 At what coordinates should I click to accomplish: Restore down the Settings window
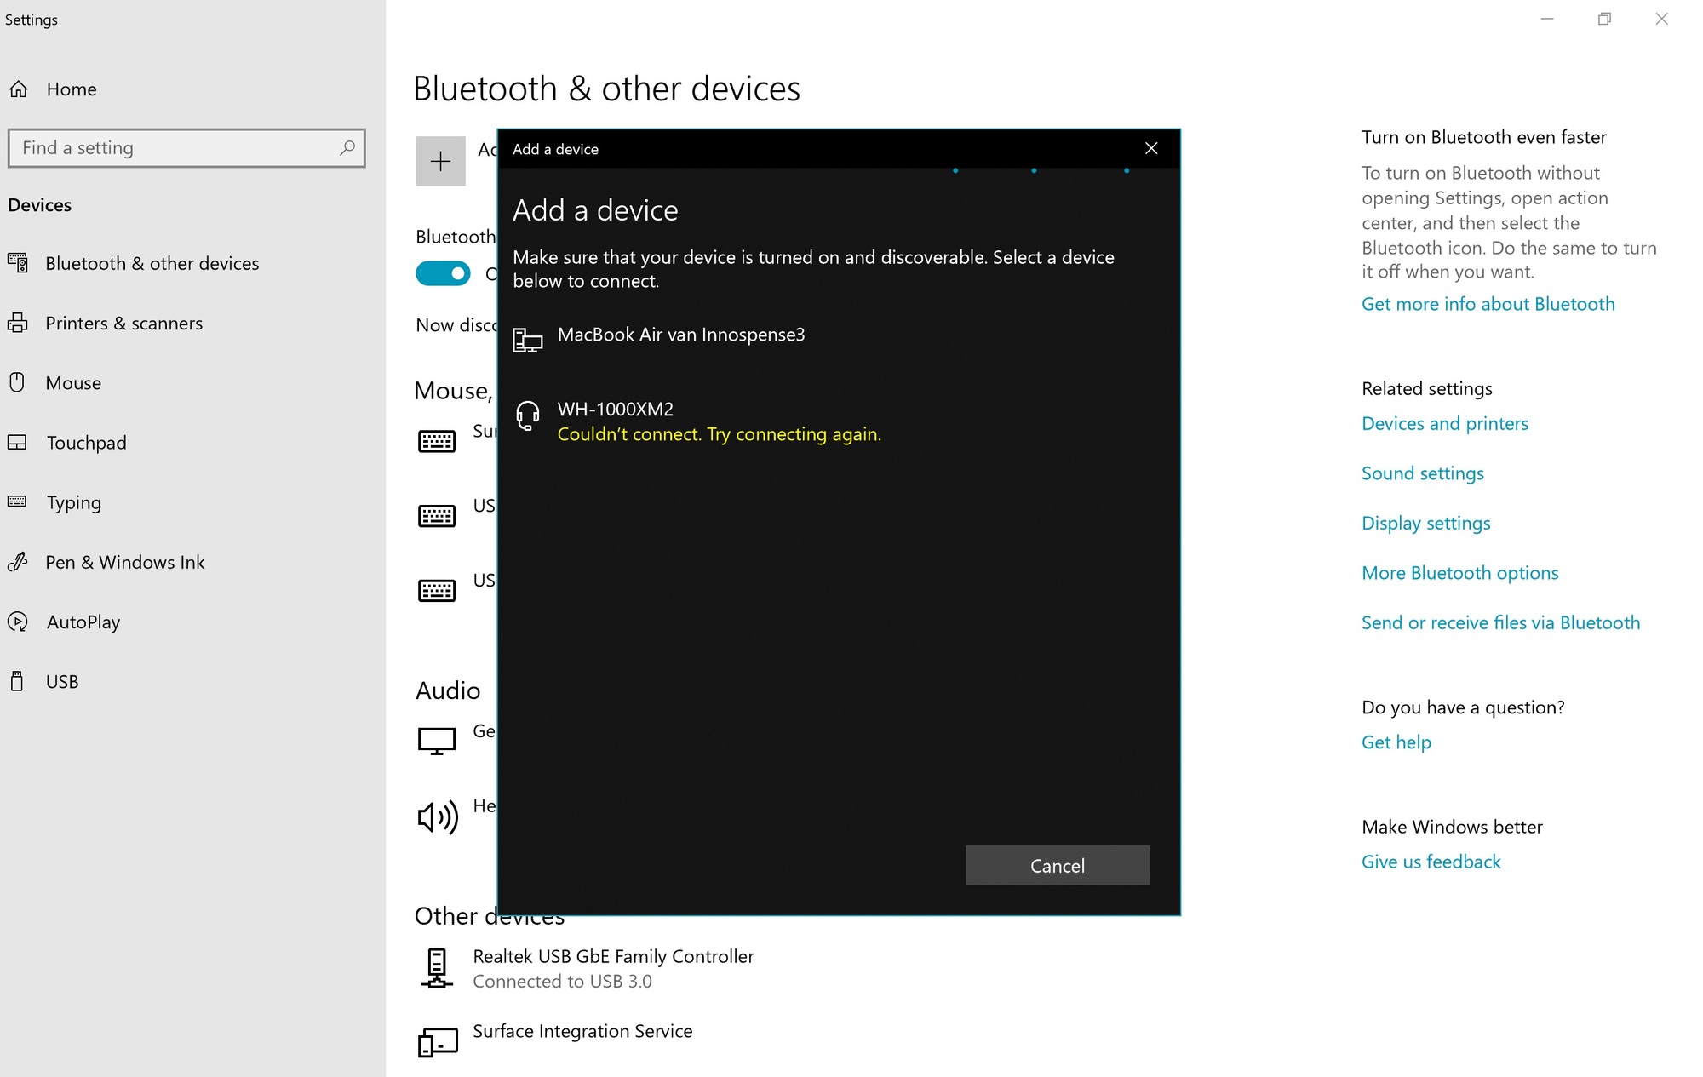coord(1604,19)
